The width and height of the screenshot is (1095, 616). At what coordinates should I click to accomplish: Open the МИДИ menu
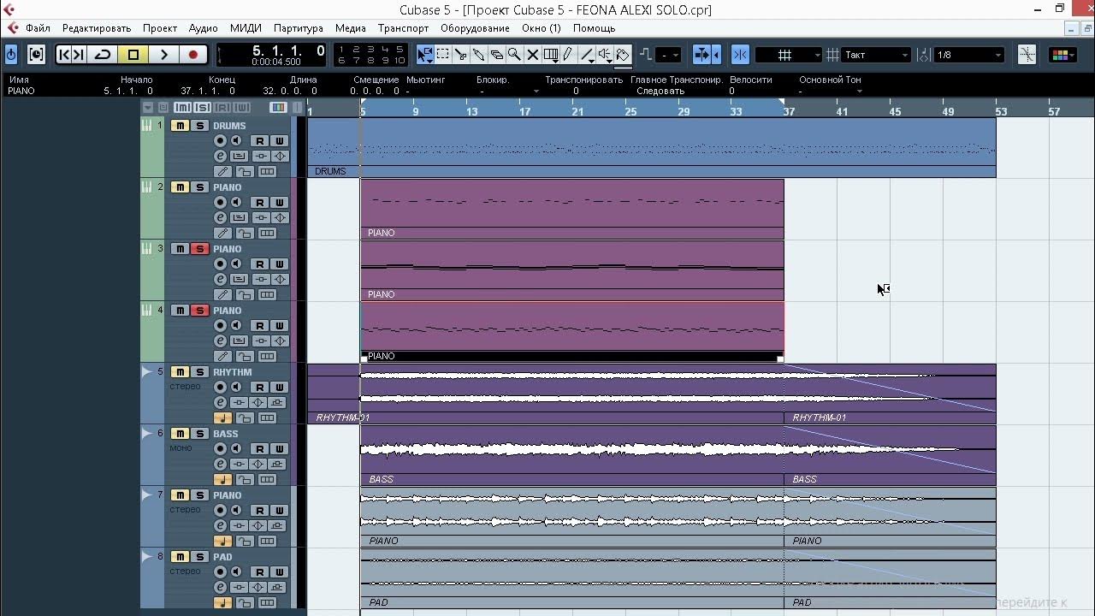246,28
